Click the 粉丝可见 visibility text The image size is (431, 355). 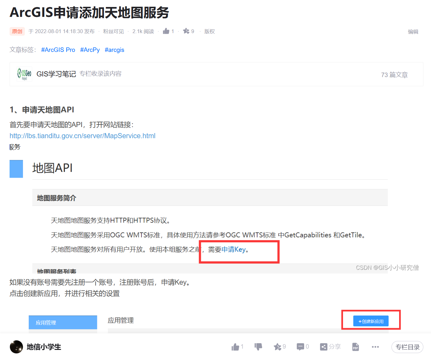113,31
